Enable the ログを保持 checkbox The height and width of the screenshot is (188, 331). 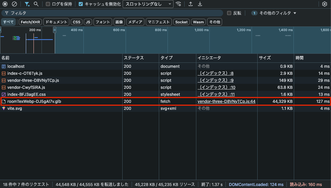[48, 4]
